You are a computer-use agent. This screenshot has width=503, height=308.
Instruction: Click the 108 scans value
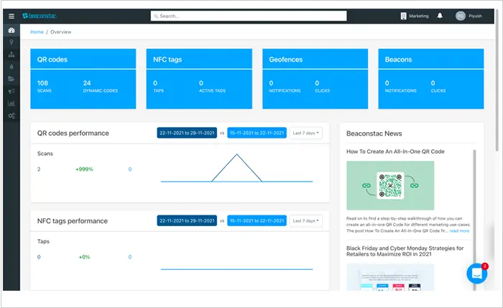coord(42,83)
